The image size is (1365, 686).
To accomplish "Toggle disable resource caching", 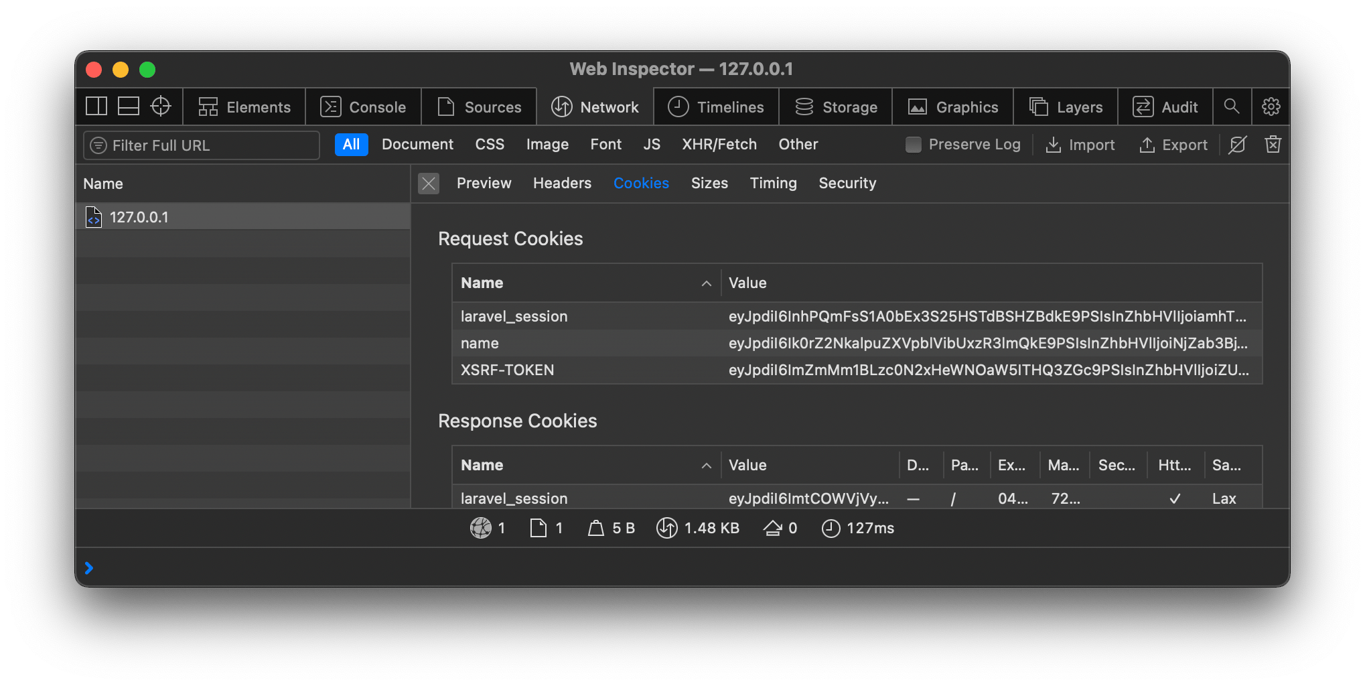I will pos(1237,145).
